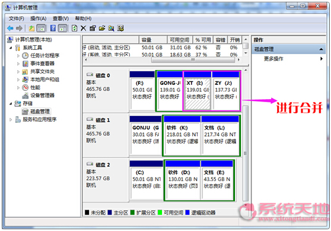Select 计算机管理(本地) root node

tap(33, 40)
